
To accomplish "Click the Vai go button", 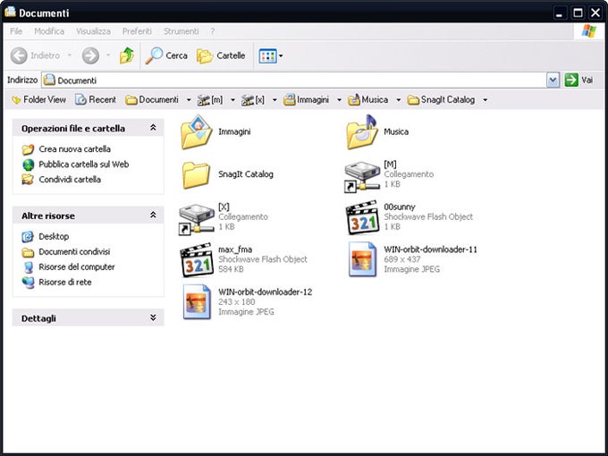I will pos(578,80).
